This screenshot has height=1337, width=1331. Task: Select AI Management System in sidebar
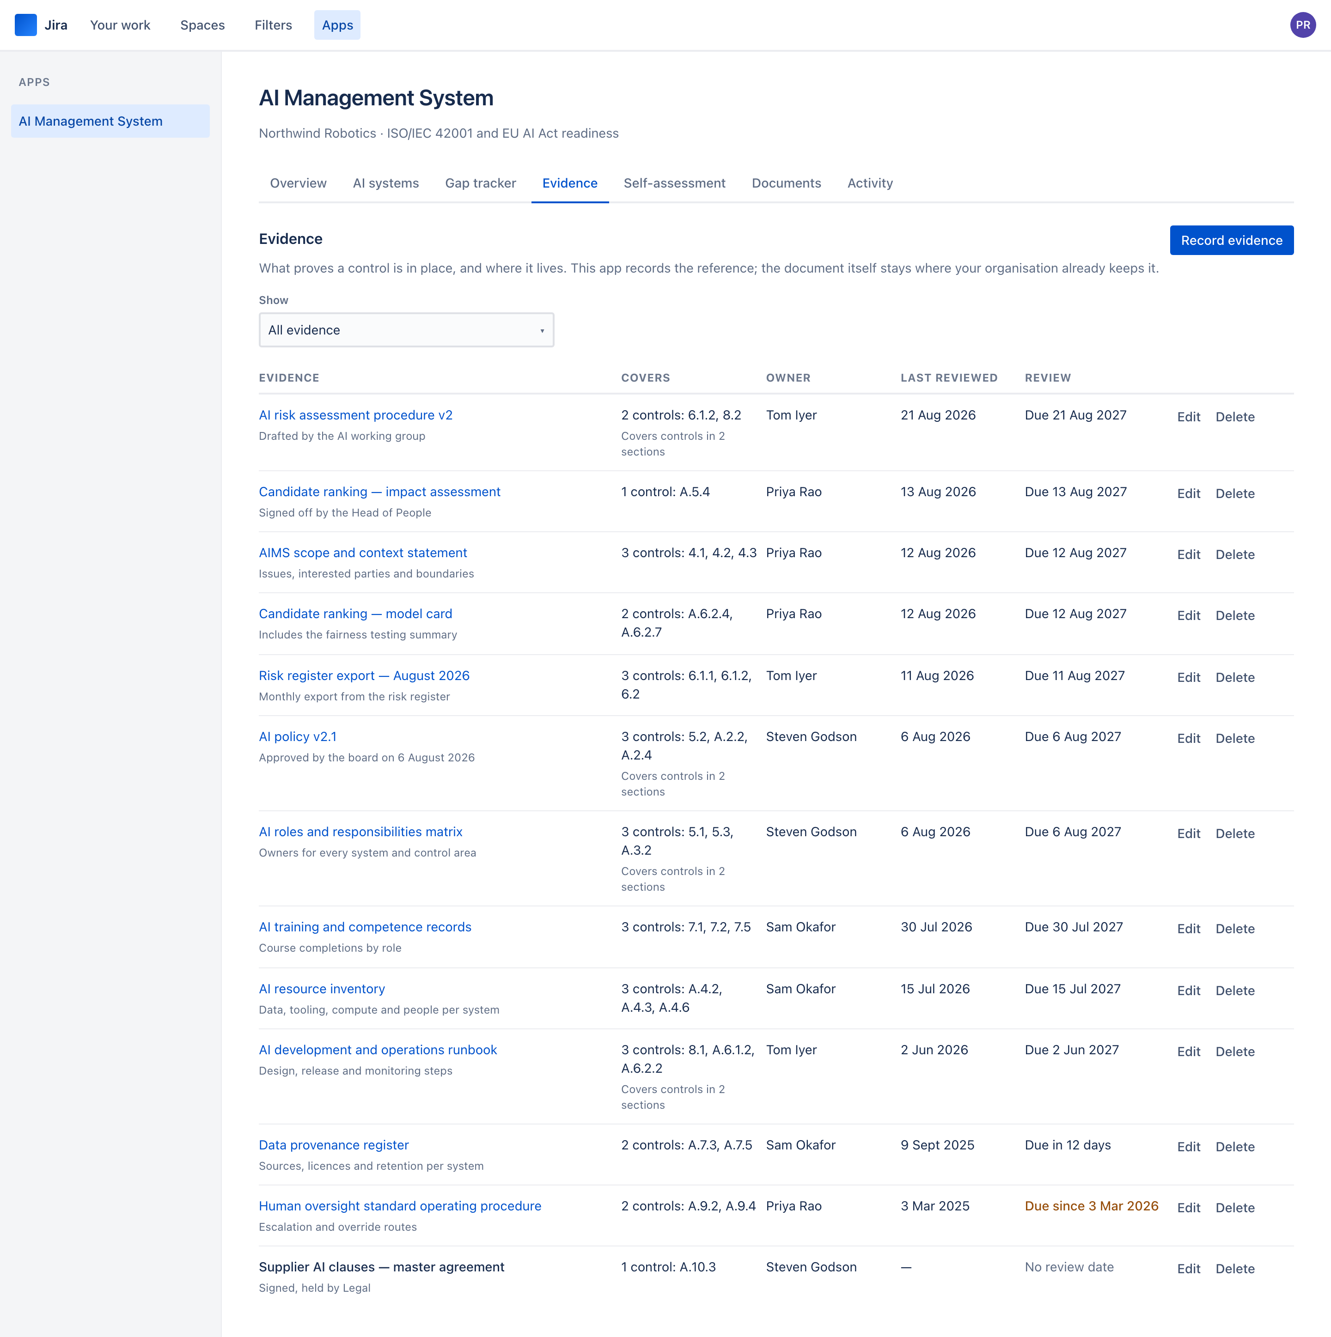point(110,121)
